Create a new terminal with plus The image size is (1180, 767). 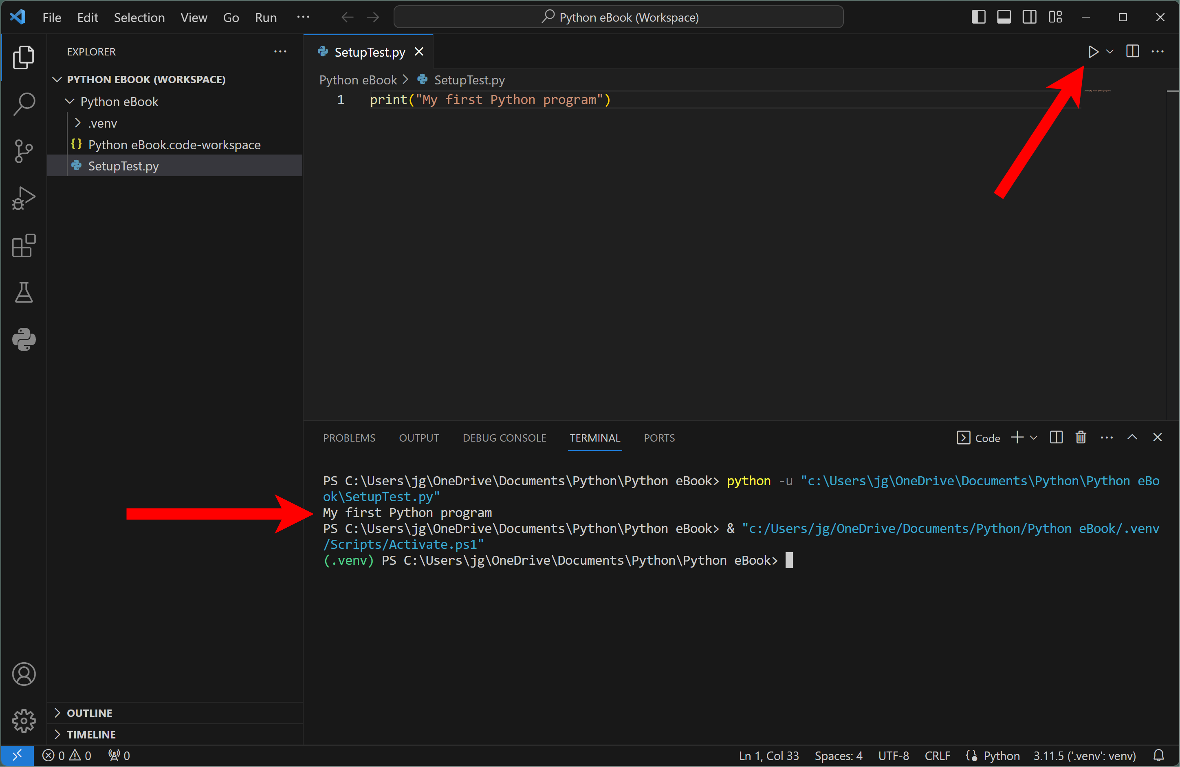coord(1017,437)
